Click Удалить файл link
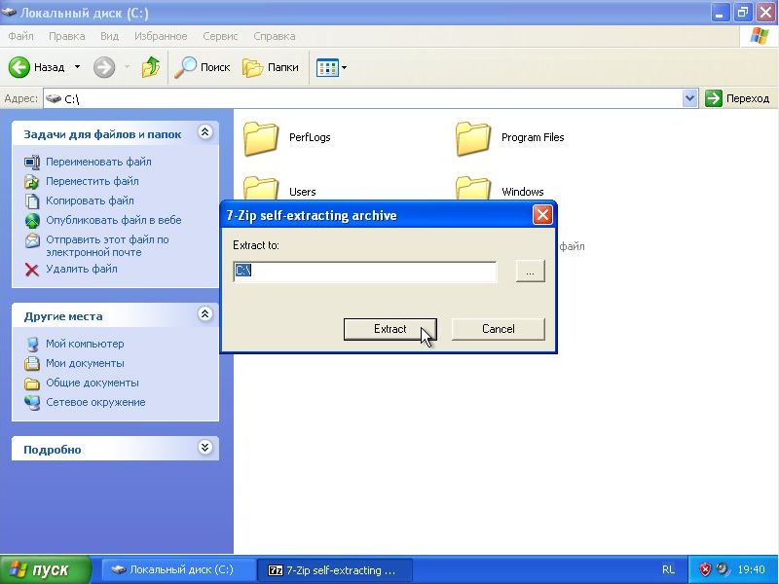This screenshot has width=779, height=584. point(82,269)
